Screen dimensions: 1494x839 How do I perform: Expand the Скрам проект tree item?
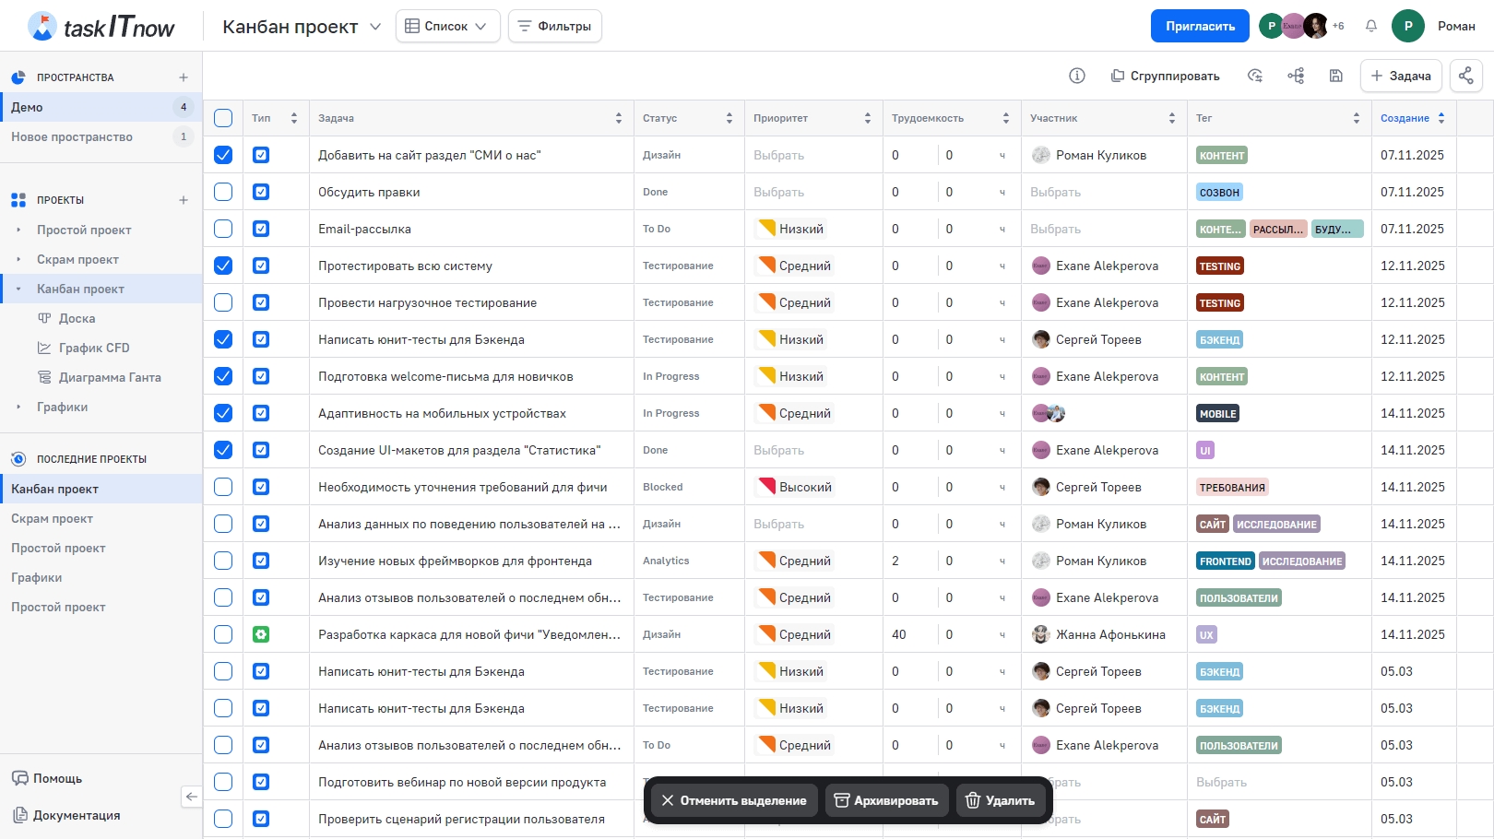[x=18, y=259]
